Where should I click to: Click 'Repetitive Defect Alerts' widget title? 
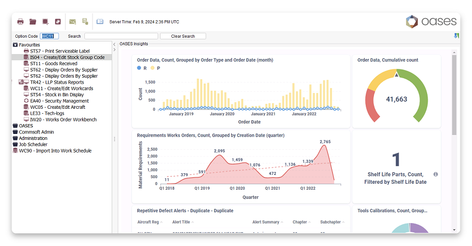click(185, 210)
